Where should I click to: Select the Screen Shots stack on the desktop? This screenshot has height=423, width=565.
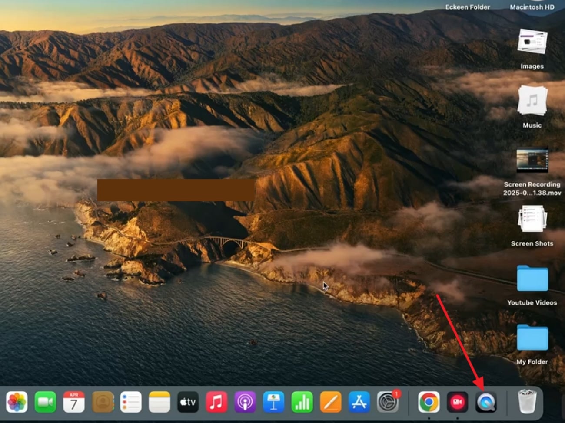tap(532, 219)
